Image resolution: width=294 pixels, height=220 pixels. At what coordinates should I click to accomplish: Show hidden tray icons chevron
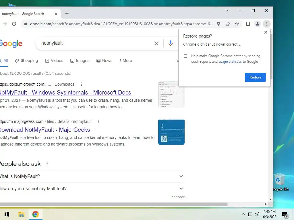(243, 214)
